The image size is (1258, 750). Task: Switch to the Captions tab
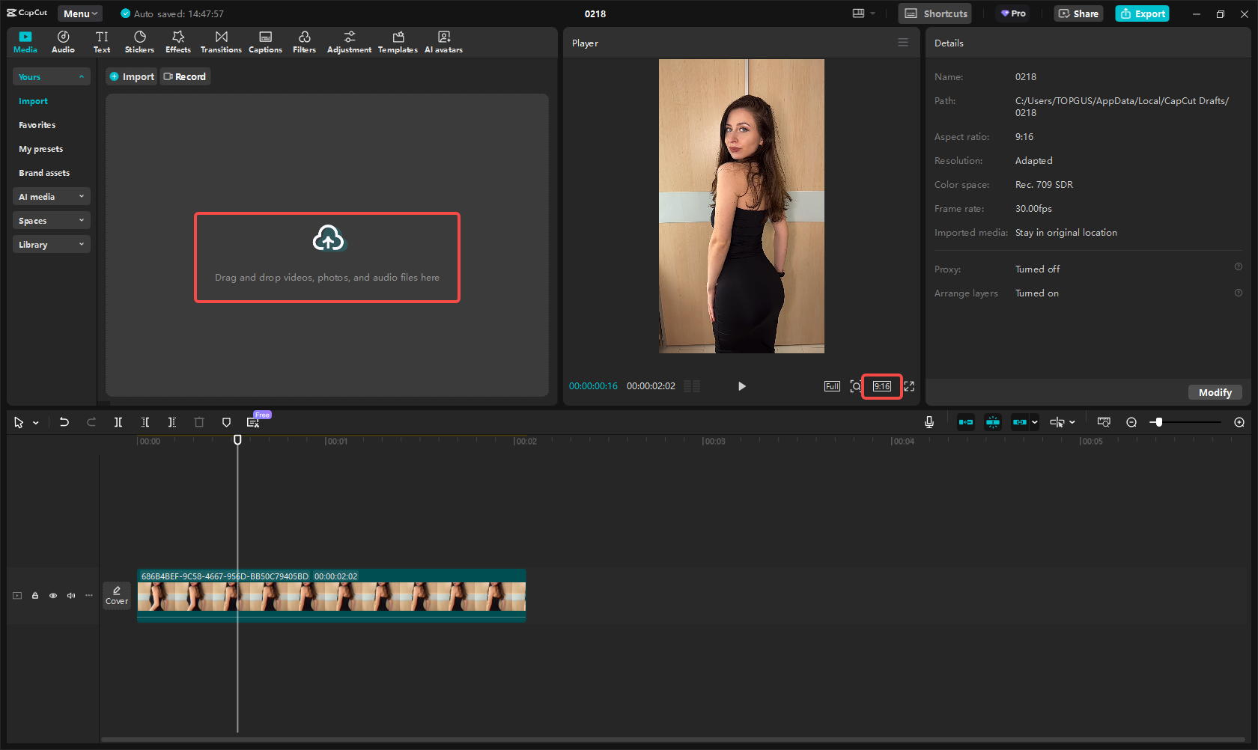[265, 42]
